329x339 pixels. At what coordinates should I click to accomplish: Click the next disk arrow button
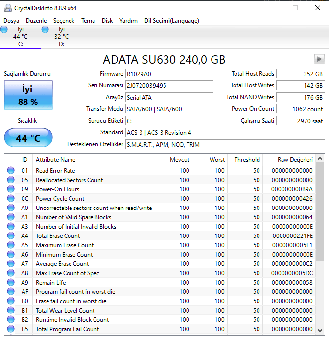(319, 59)
